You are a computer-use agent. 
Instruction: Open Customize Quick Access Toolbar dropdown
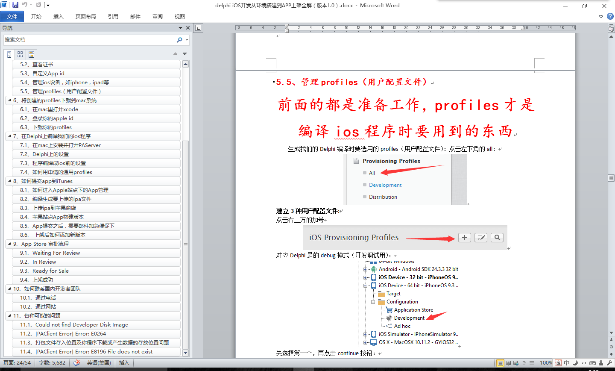(48, 5)
